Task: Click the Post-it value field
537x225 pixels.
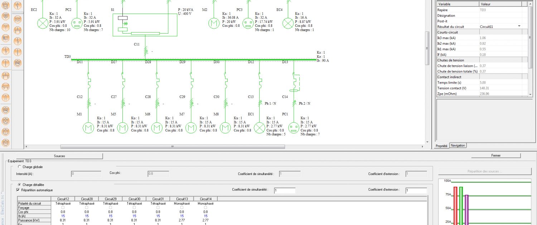Action: (500, 21)
